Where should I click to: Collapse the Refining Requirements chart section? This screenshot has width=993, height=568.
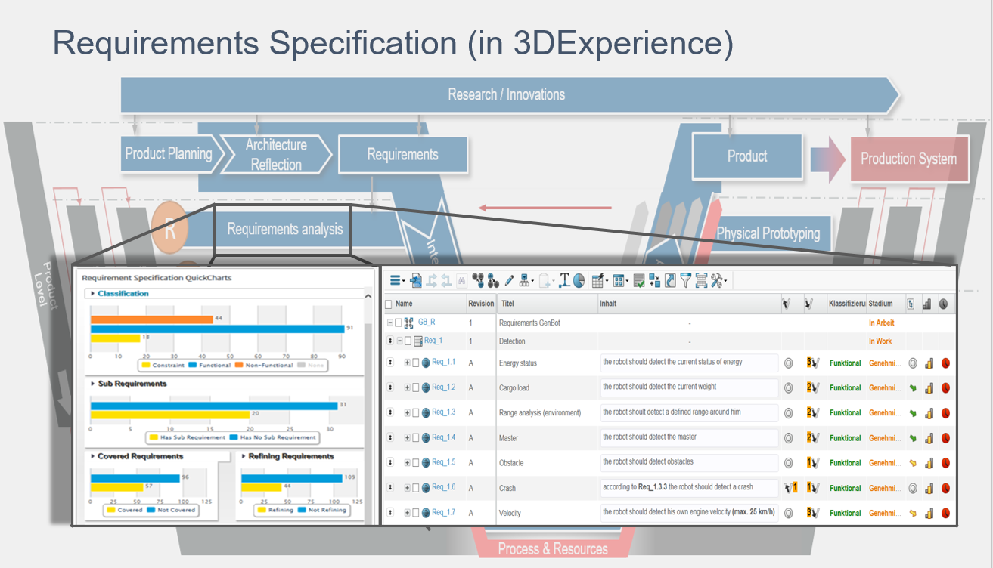243,456
